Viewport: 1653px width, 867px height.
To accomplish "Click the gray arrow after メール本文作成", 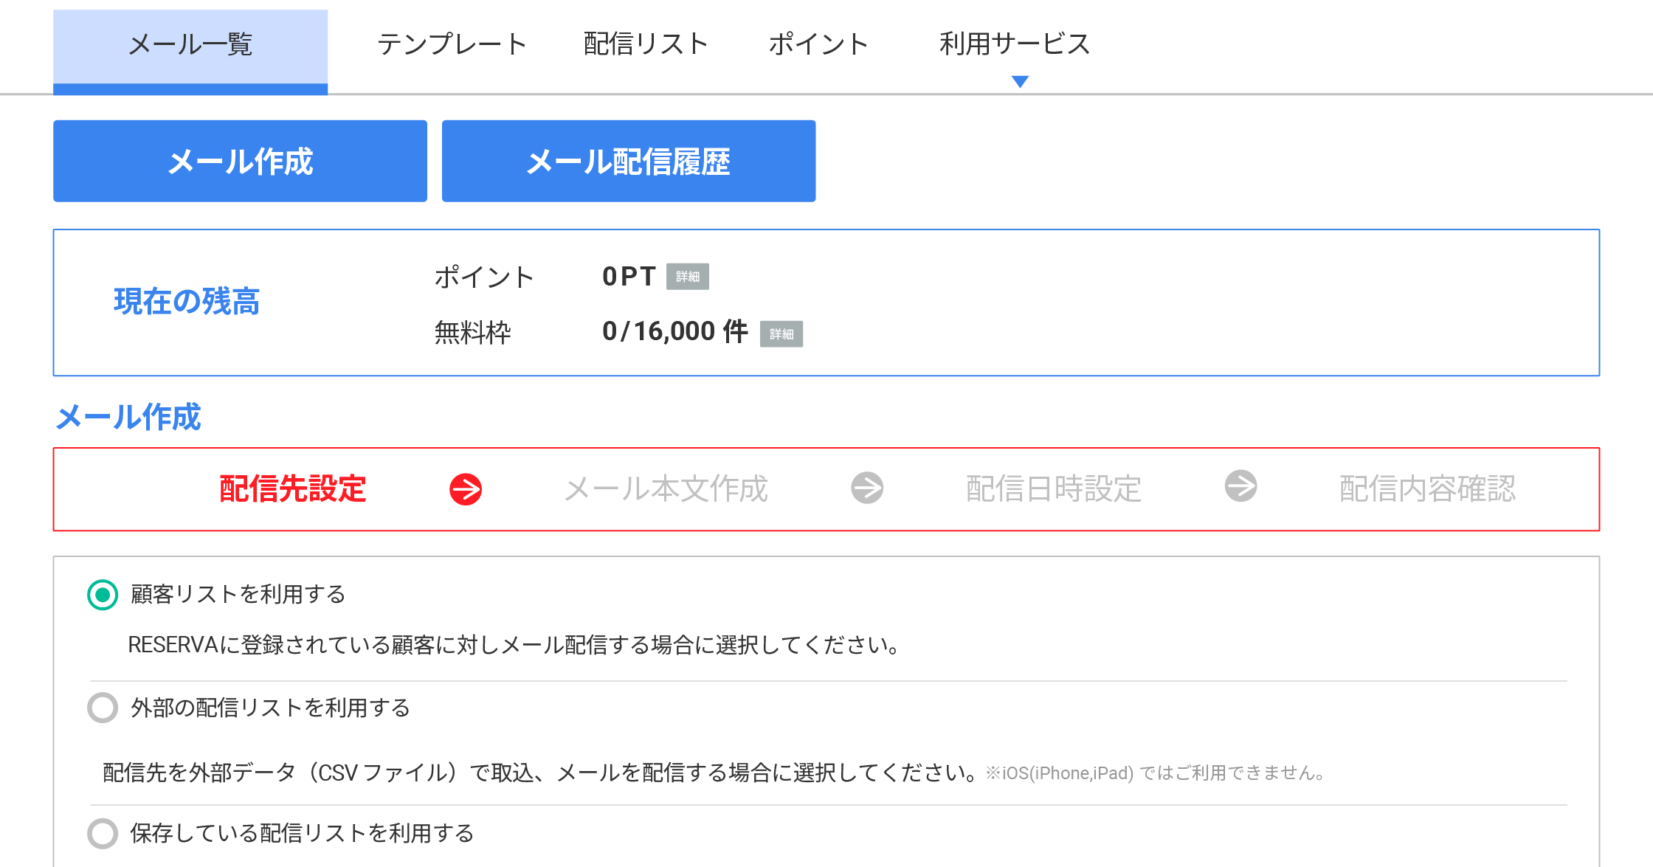I will coord(867,488).
